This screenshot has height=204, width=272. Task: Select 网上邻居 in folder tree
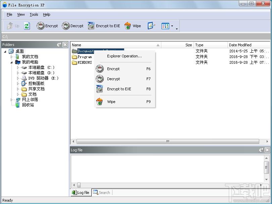[30, 100]
